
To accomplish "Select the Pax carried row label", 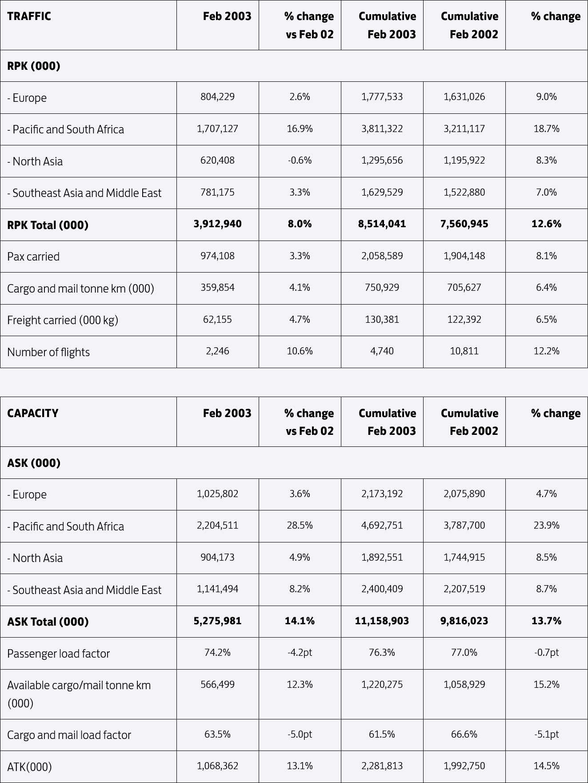I will point(33,257).
